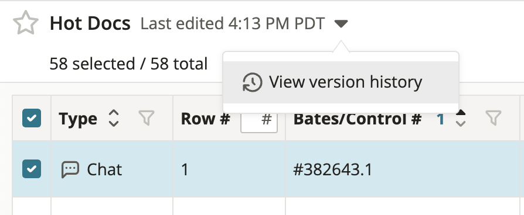Screen dimensions: 524x215
Task: Open the Last edited dropdown arrow
Action: pyautogui.click(x=341, y=24)
